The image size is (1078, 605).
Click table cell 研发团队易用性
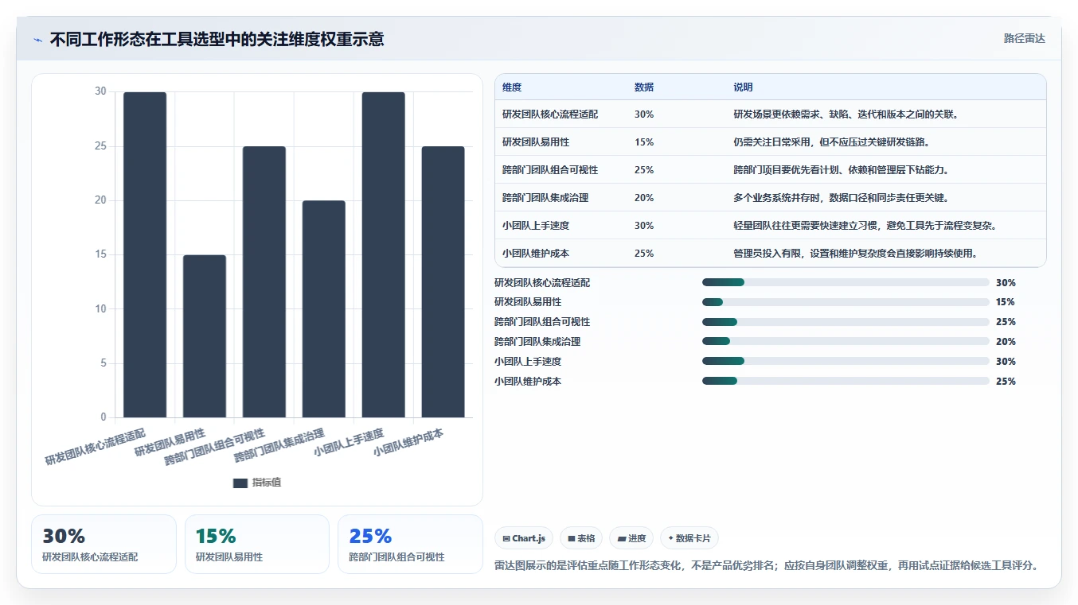click(x=536, y=142)
